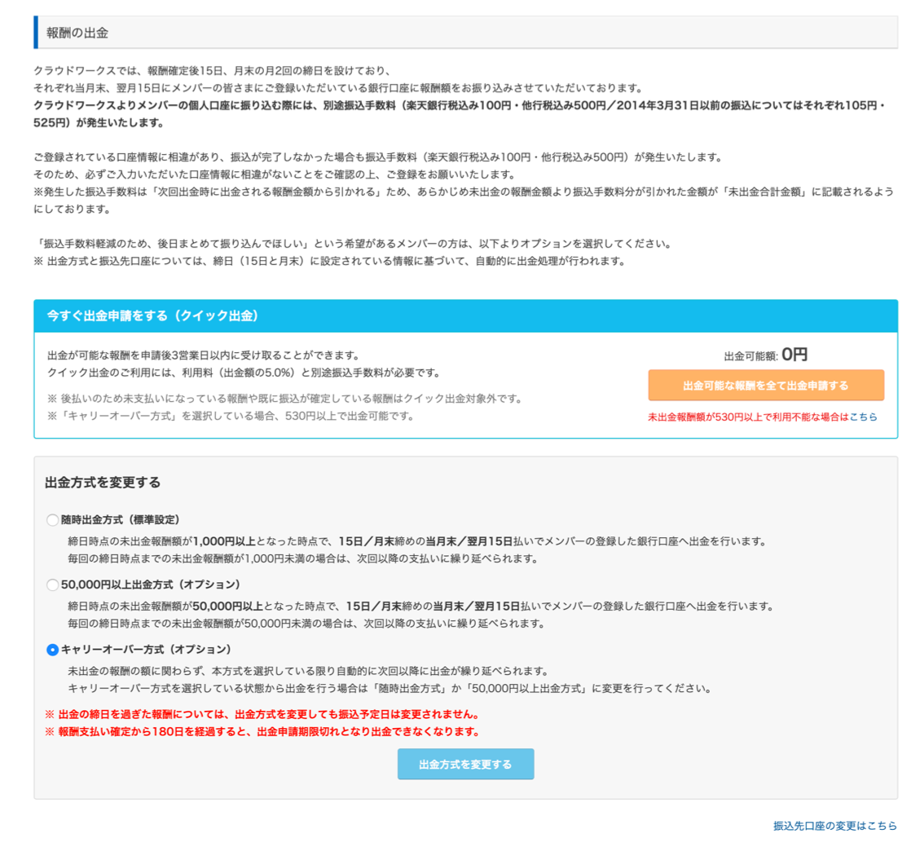Click the blue 出金方式を変更する submit button
The height and width of the screenshot is (847, 920).
click(x=465, y=764)
